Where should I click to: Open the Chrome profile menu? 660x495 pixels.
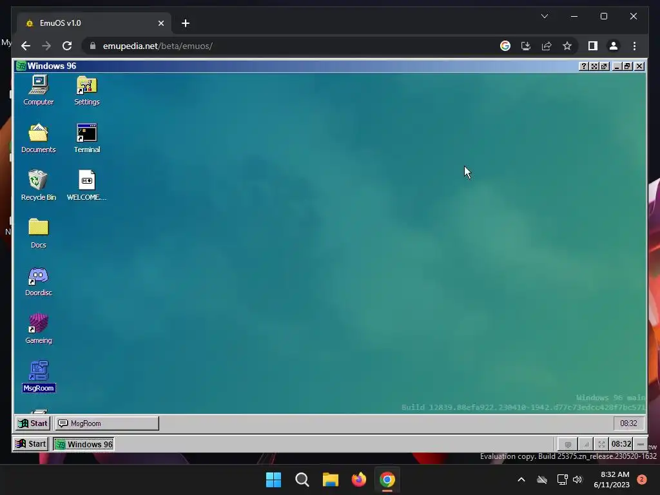click(614, 46)
